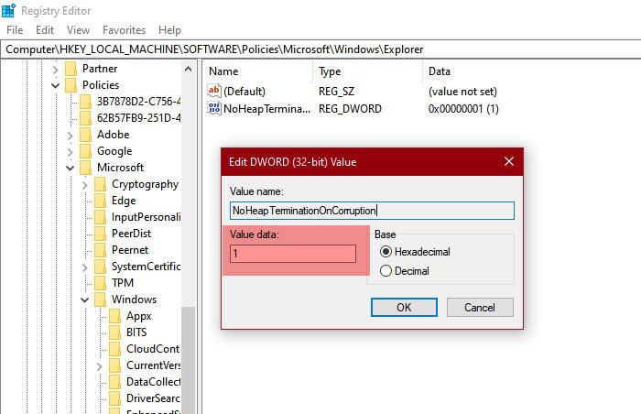Collapse the Policies key
Viewport: 641px width, 414px height.
56,85
